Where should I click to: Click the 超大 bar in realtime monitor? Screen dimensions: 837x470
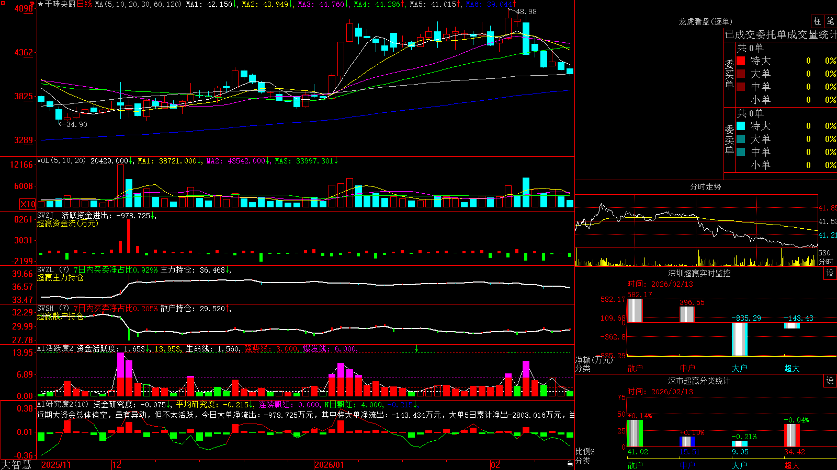[791, 325]
